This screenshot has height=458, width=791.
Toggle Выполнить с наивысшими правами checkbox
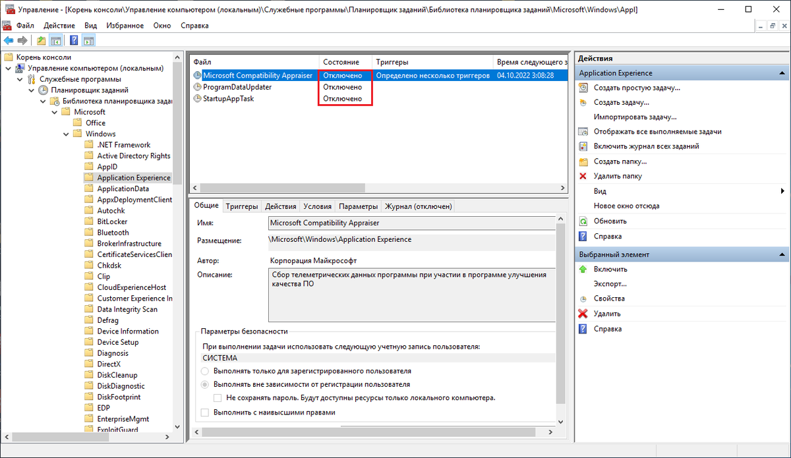205,413
